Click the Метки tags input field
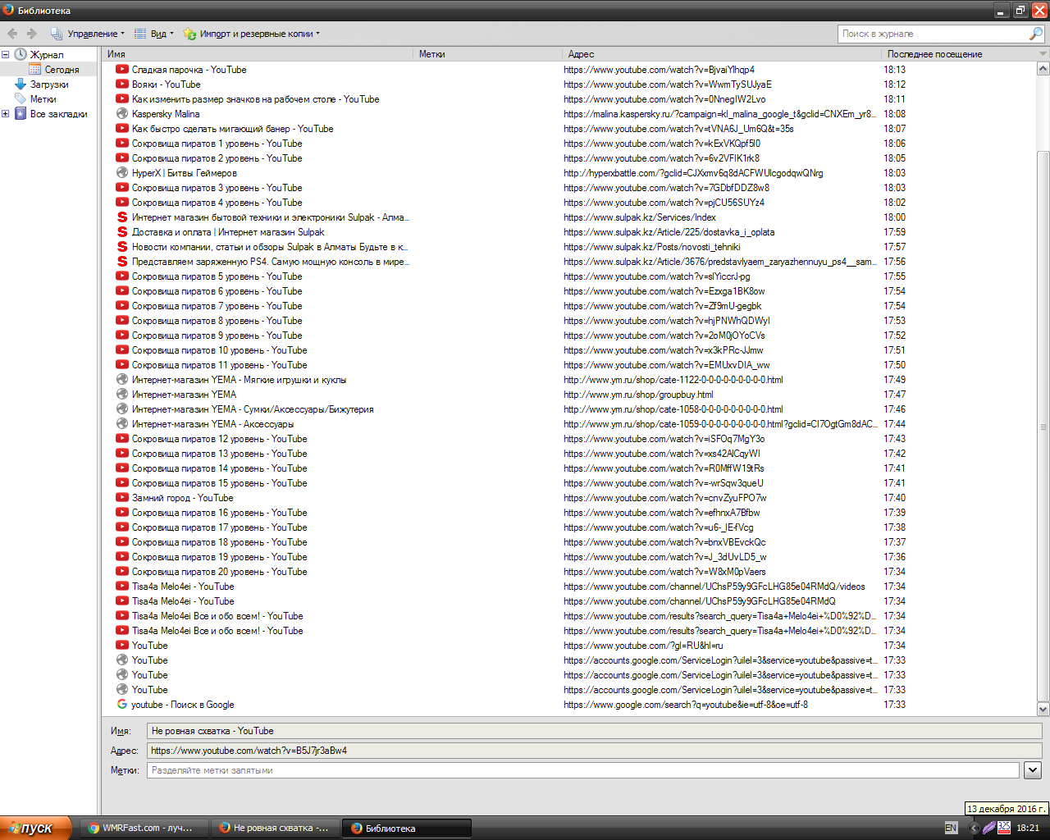The image size is (1050, 840). [583, 770]
